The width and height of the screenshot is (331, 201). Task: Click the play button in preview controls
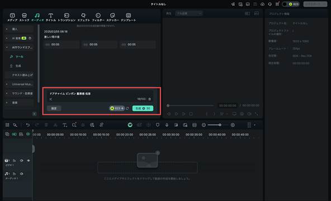click(183, 114)
